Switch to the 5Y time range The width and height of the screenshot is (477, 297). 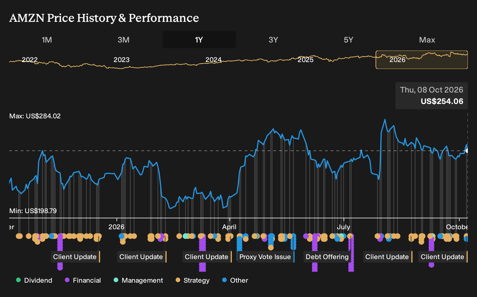click(x=348, y=40)
